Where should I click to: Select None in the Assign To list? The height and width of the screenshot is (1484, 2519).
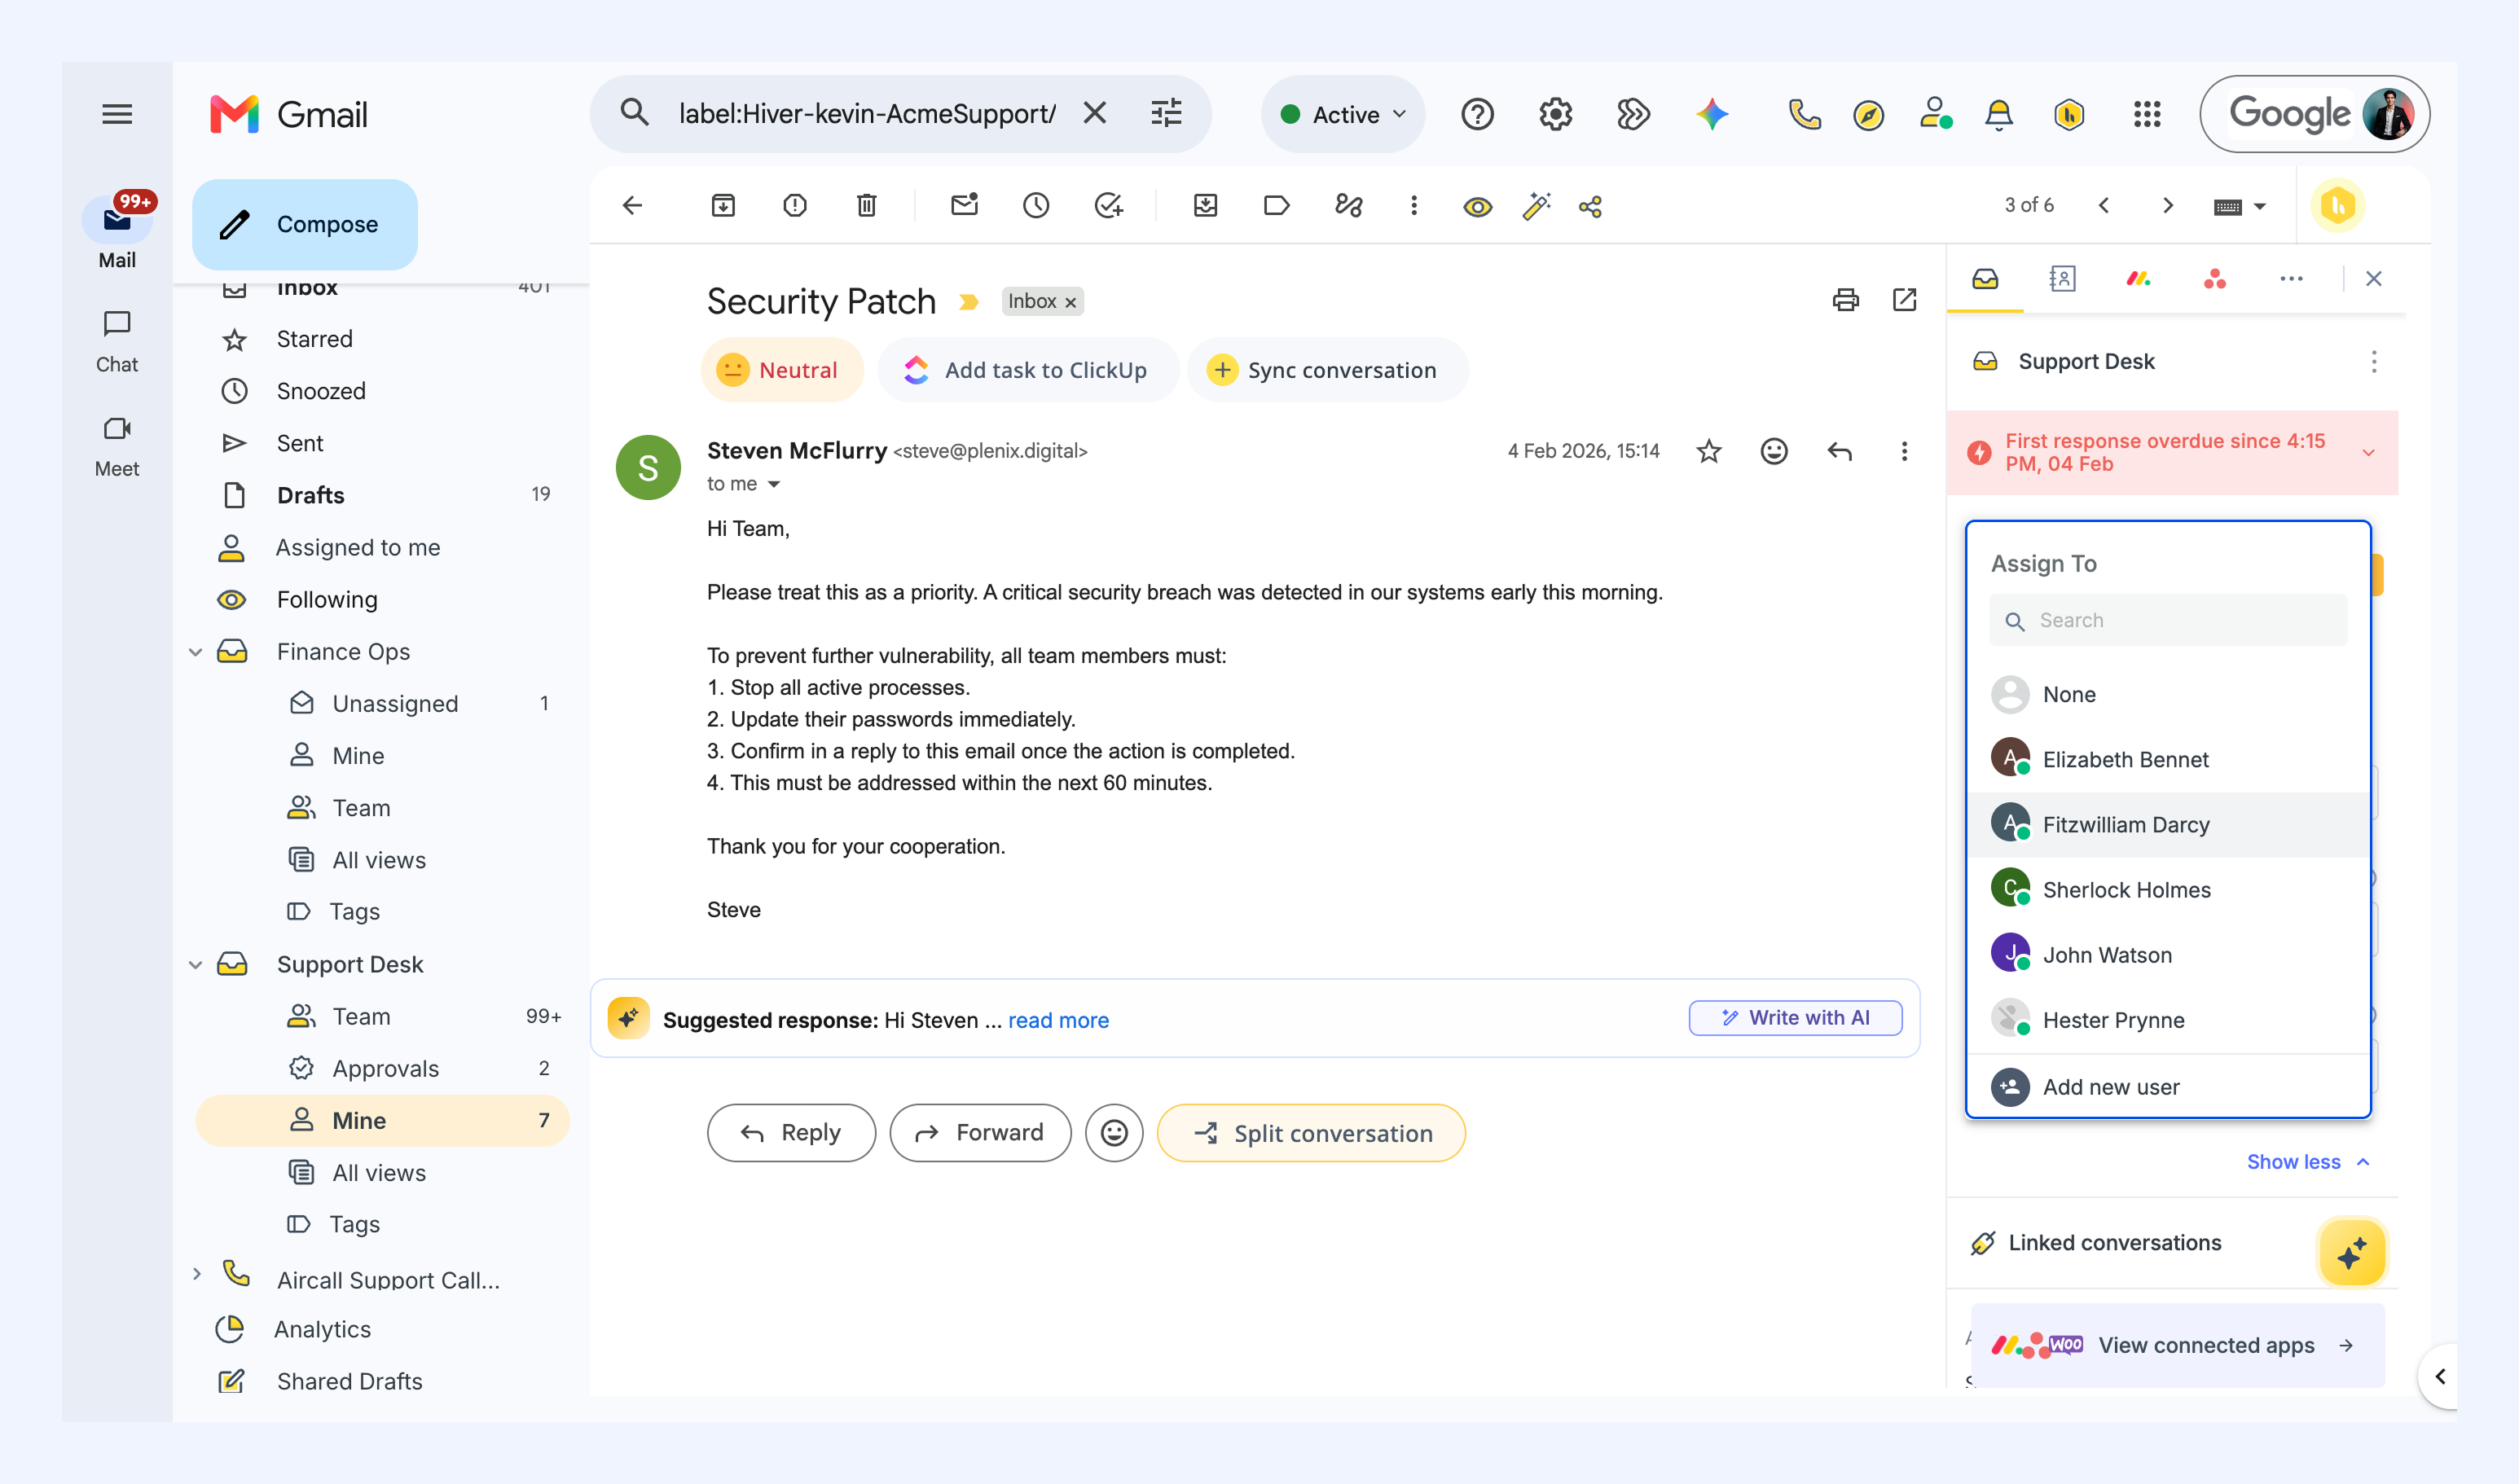pos(2168,695)
